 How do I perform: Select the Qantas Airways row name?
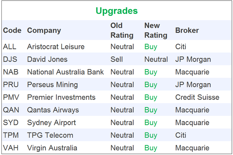(53, 110)
